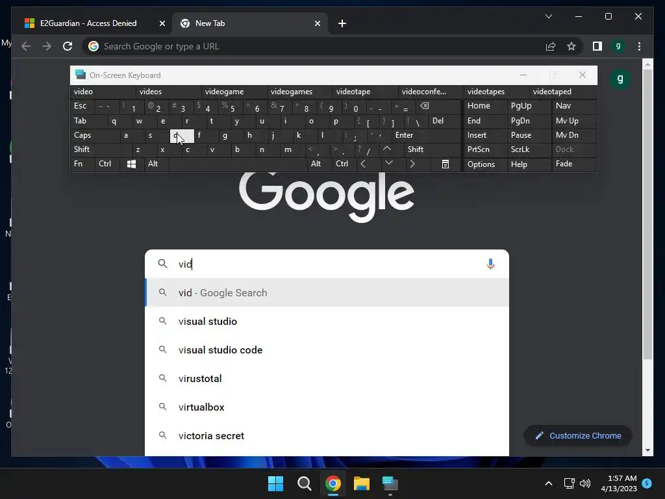Click Customize Chrome button
Viewport: 665px width, 499px height.
[x=577, y=436]
